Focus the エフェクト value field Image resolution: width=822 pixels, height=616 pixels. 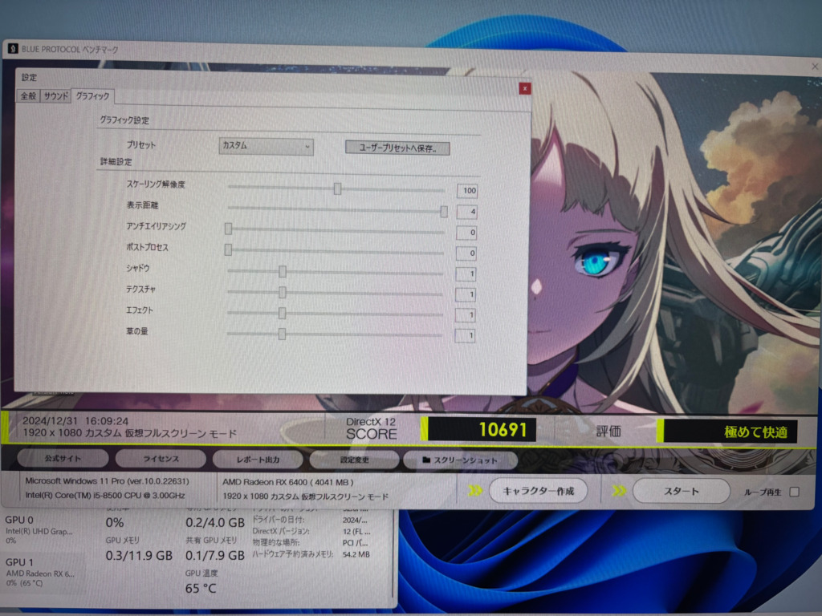click(x=465, y=314)
